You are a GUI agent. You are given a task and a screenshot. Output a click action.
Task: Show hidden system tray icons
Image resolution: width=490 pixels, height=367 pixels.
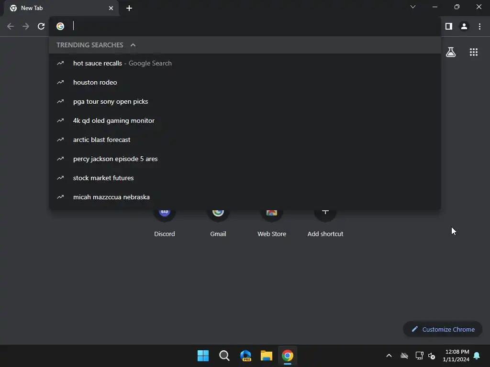389,356
